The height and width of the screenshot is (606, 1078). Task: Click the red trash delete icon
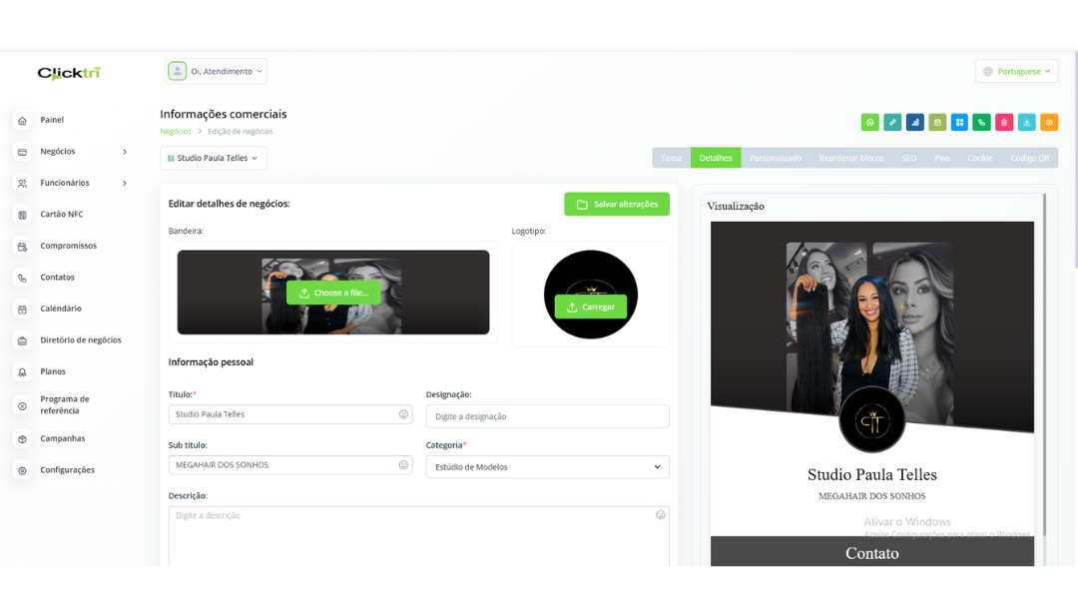(x=1004, y=123)
